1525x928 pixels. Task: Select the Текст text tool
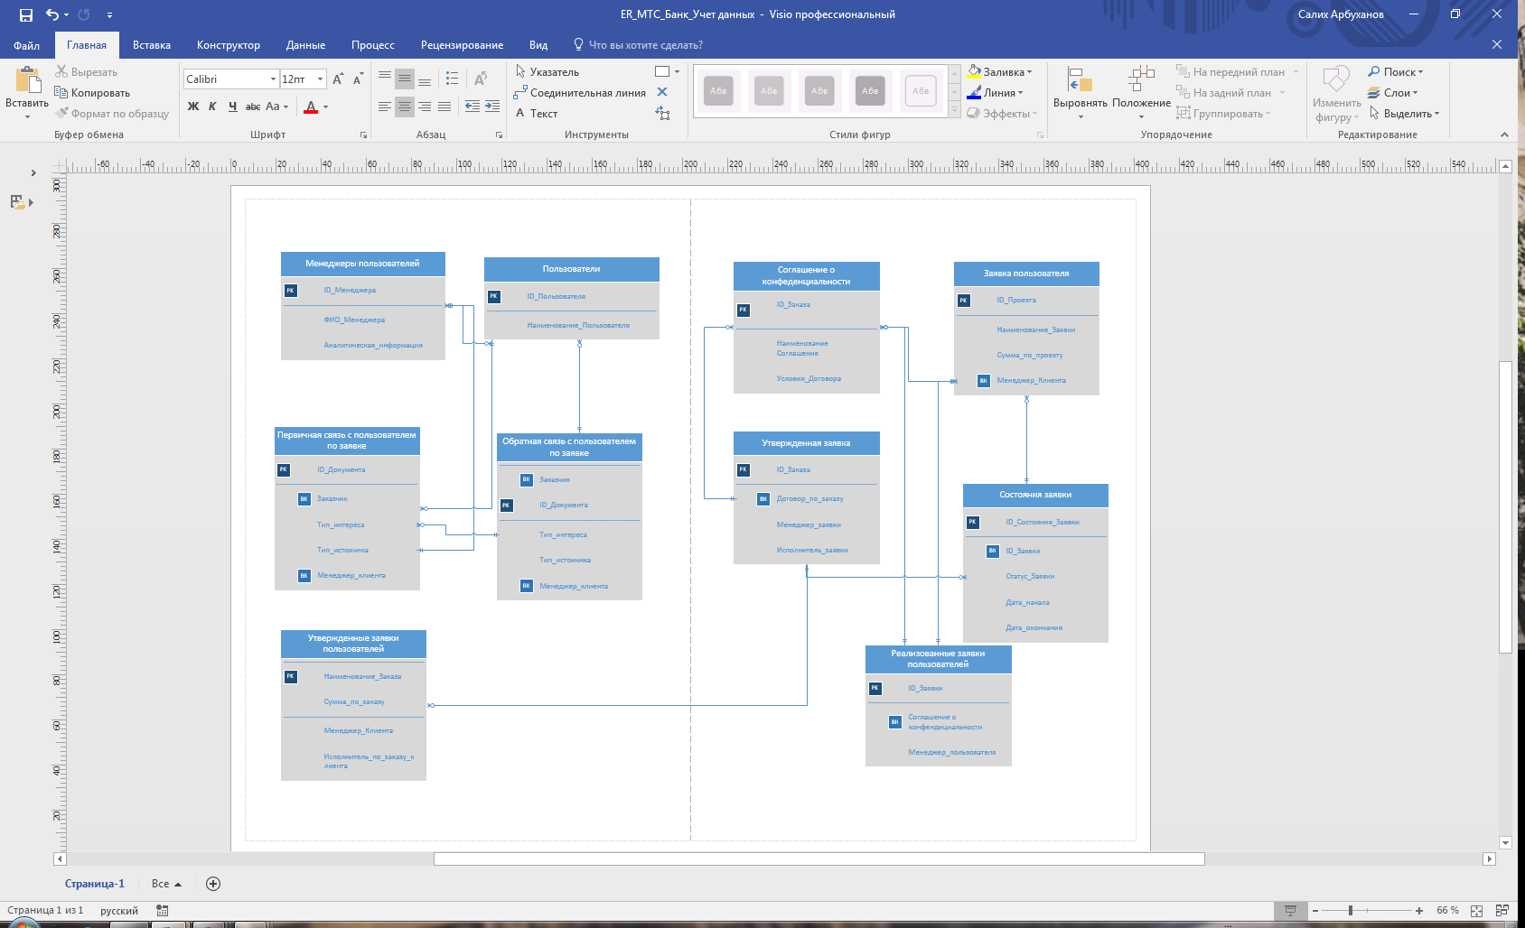[x=537, y=114]
